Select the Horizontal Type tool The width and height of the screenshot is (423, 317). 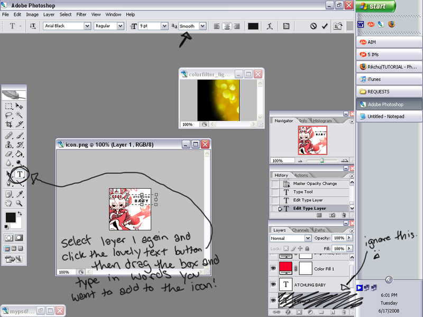pos(20,174)
